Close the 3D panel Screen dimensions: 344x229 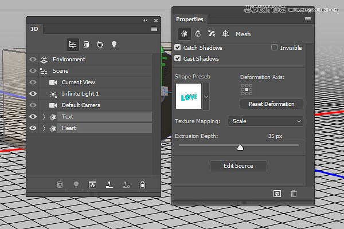pyautogui.click(x=156, y=21)
